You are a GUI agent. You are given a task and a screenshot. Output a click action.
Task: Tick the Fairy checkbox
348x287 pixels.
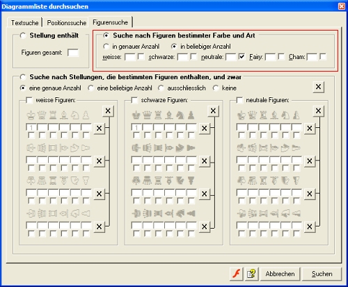coord(281,56)
